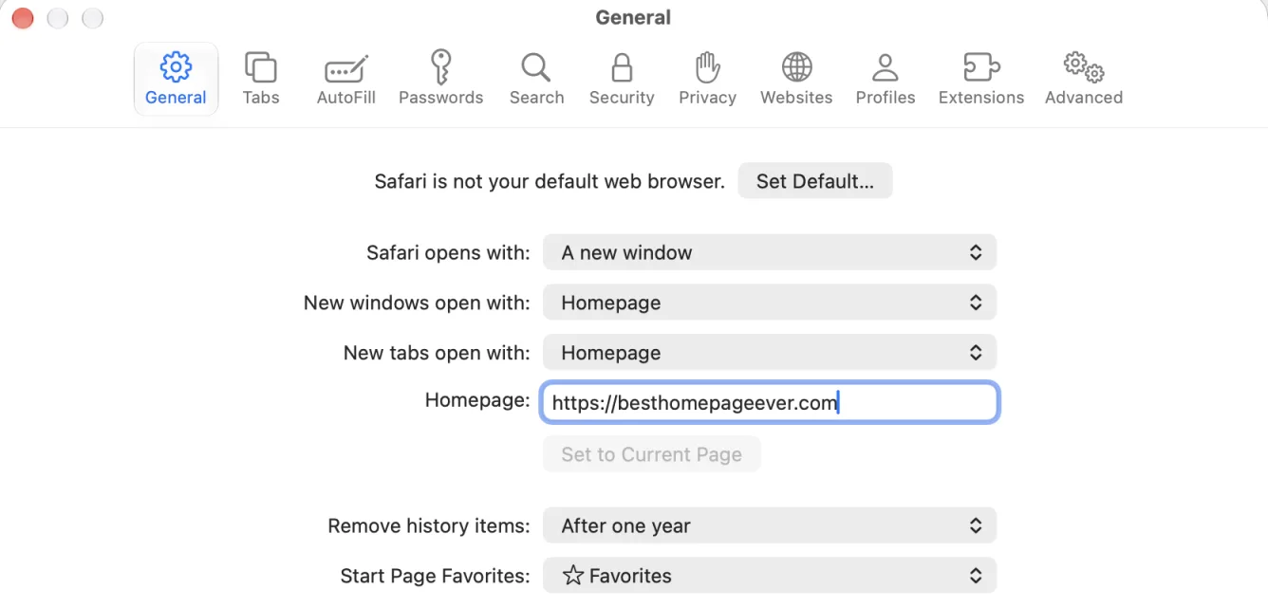Click the Safari is not your default text
This screenshot has width=1268, height=607.
pyautogui.click(x=550, y=181)
